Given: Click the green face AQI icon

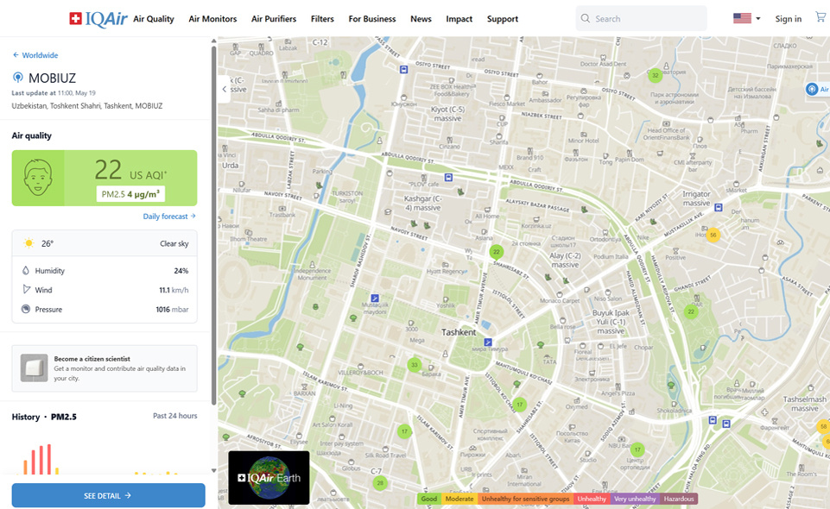Looking at the screenshot, I should [x=38, y=178].
